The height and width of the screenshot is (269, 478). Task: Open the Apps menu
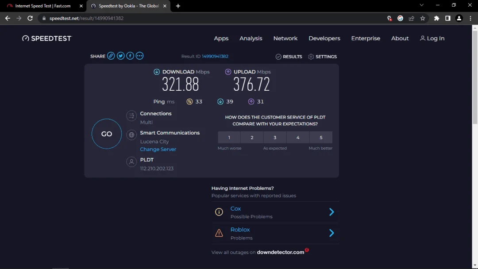click(221, 38)
